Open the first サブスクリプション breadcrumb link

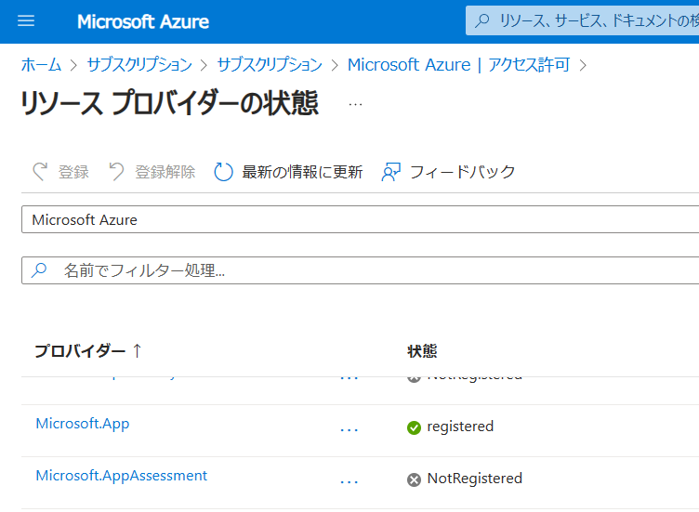point(139,65)
